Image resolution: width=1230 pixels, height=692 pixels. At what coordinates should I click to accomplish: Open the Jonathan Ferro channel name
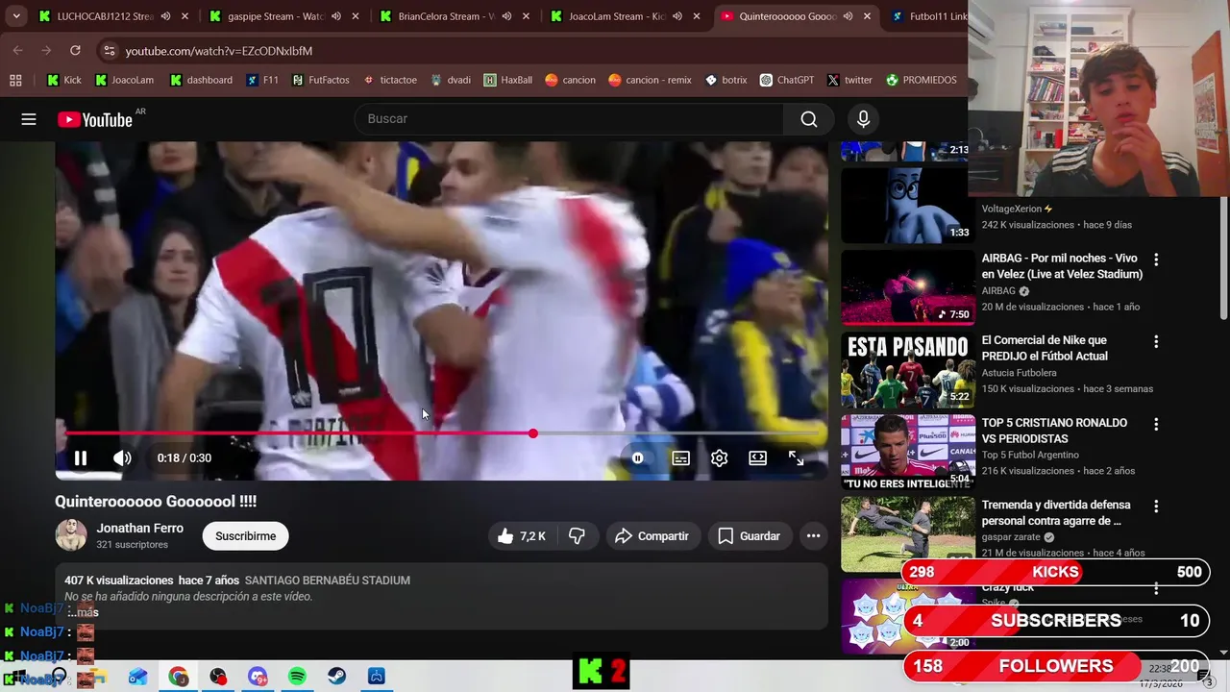[x=139, y=529]
